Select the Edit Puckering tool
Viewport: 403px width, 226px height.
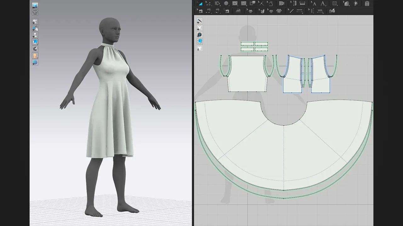click(312, 11)
